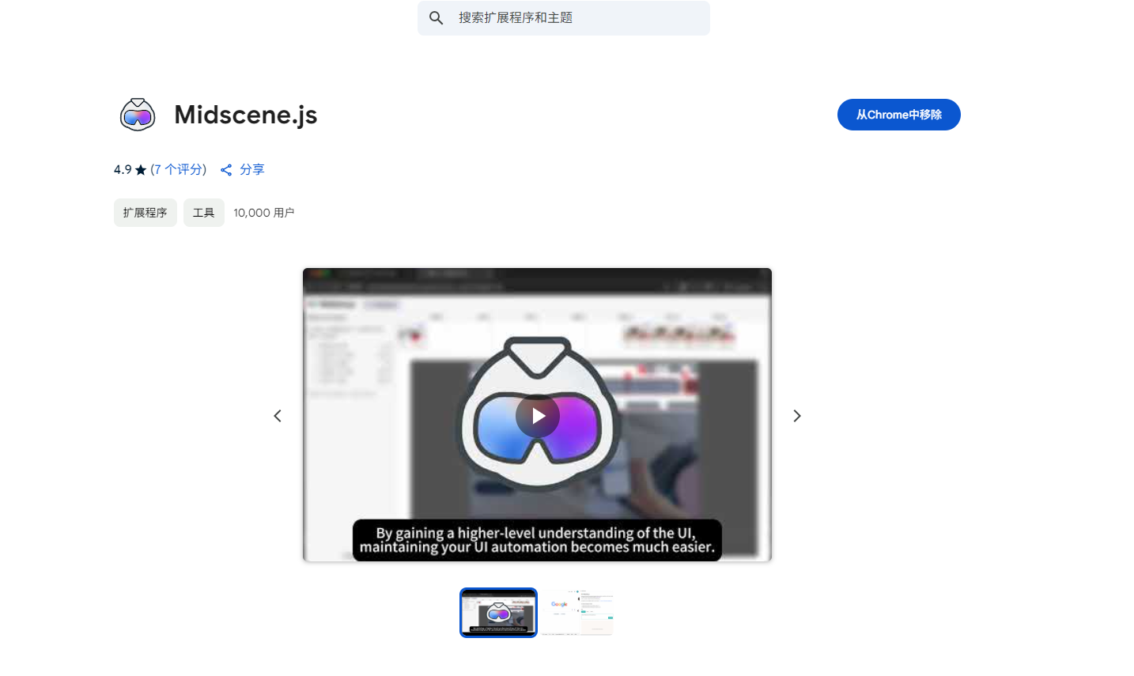Open the 7 个评分 ratings link

(179, 169)
